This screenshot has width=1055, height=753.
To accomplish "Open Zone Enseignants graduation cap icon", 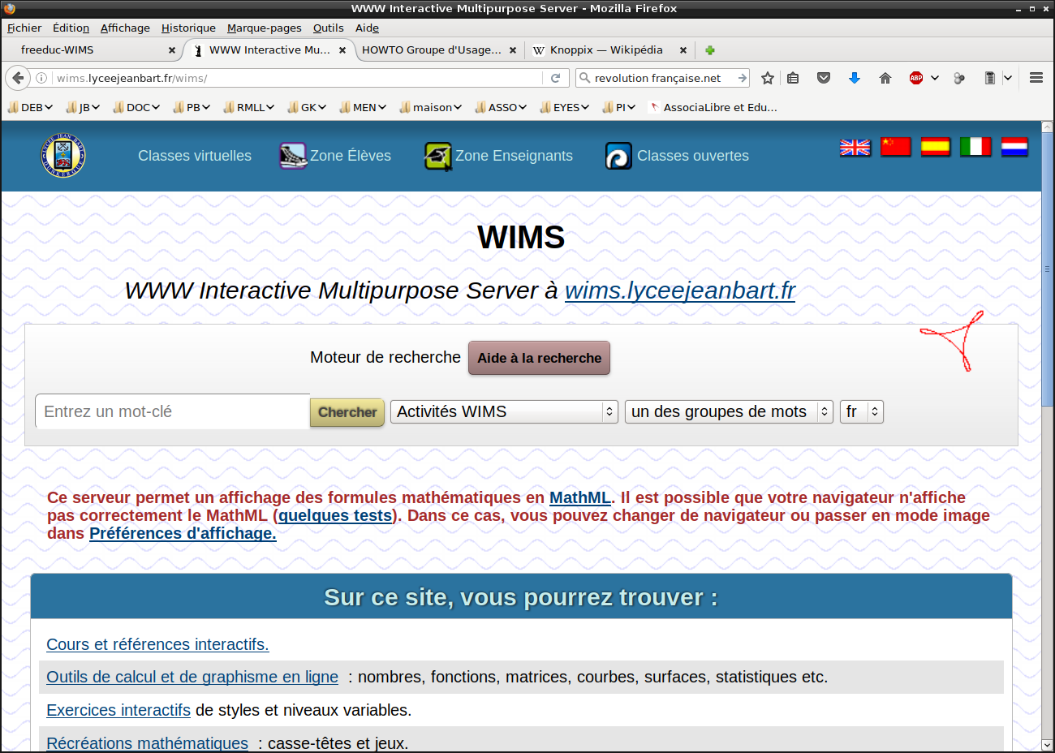I will (x=437, y=156).
